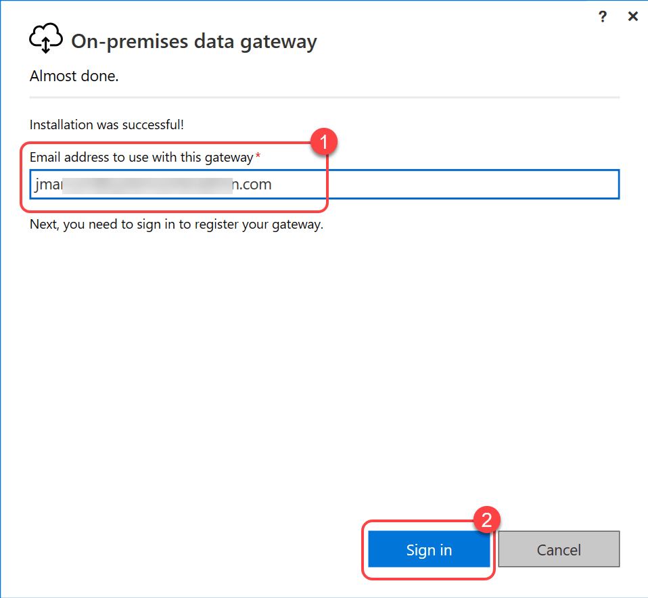
Task: Click the red badge numbered 2
Action: (x=486, y=520)
